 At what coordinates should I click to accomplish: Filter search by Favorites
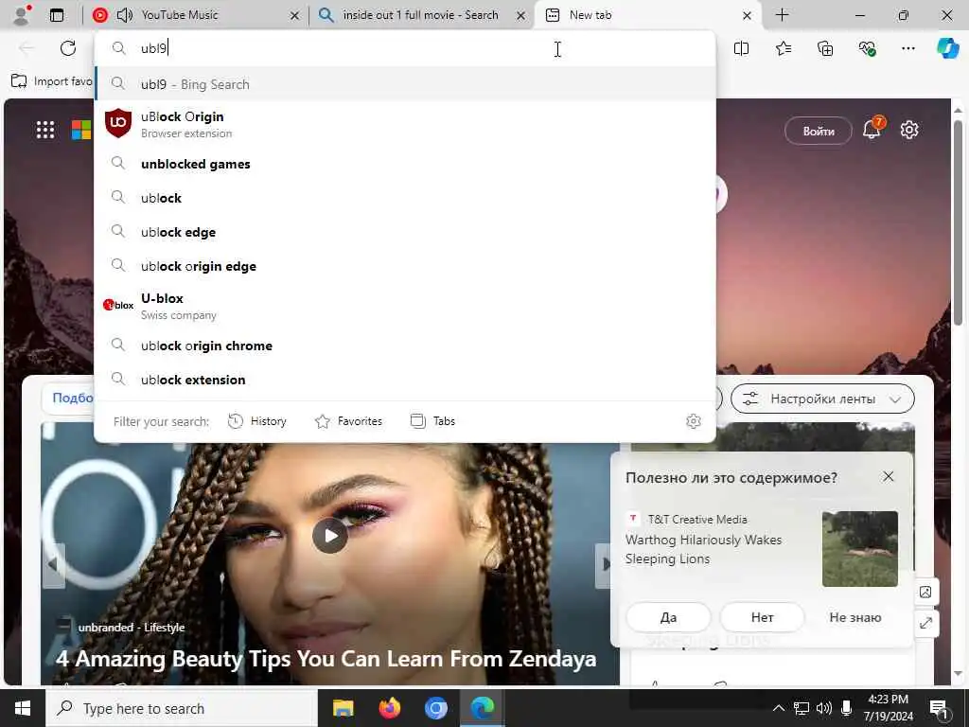point(348,421)
